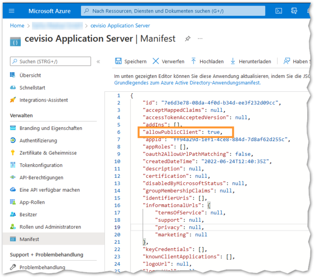The height and width of the screenshot is (278, 315).
Task: Open Übersicht in the side menu
Action: (x=30, y=75)
